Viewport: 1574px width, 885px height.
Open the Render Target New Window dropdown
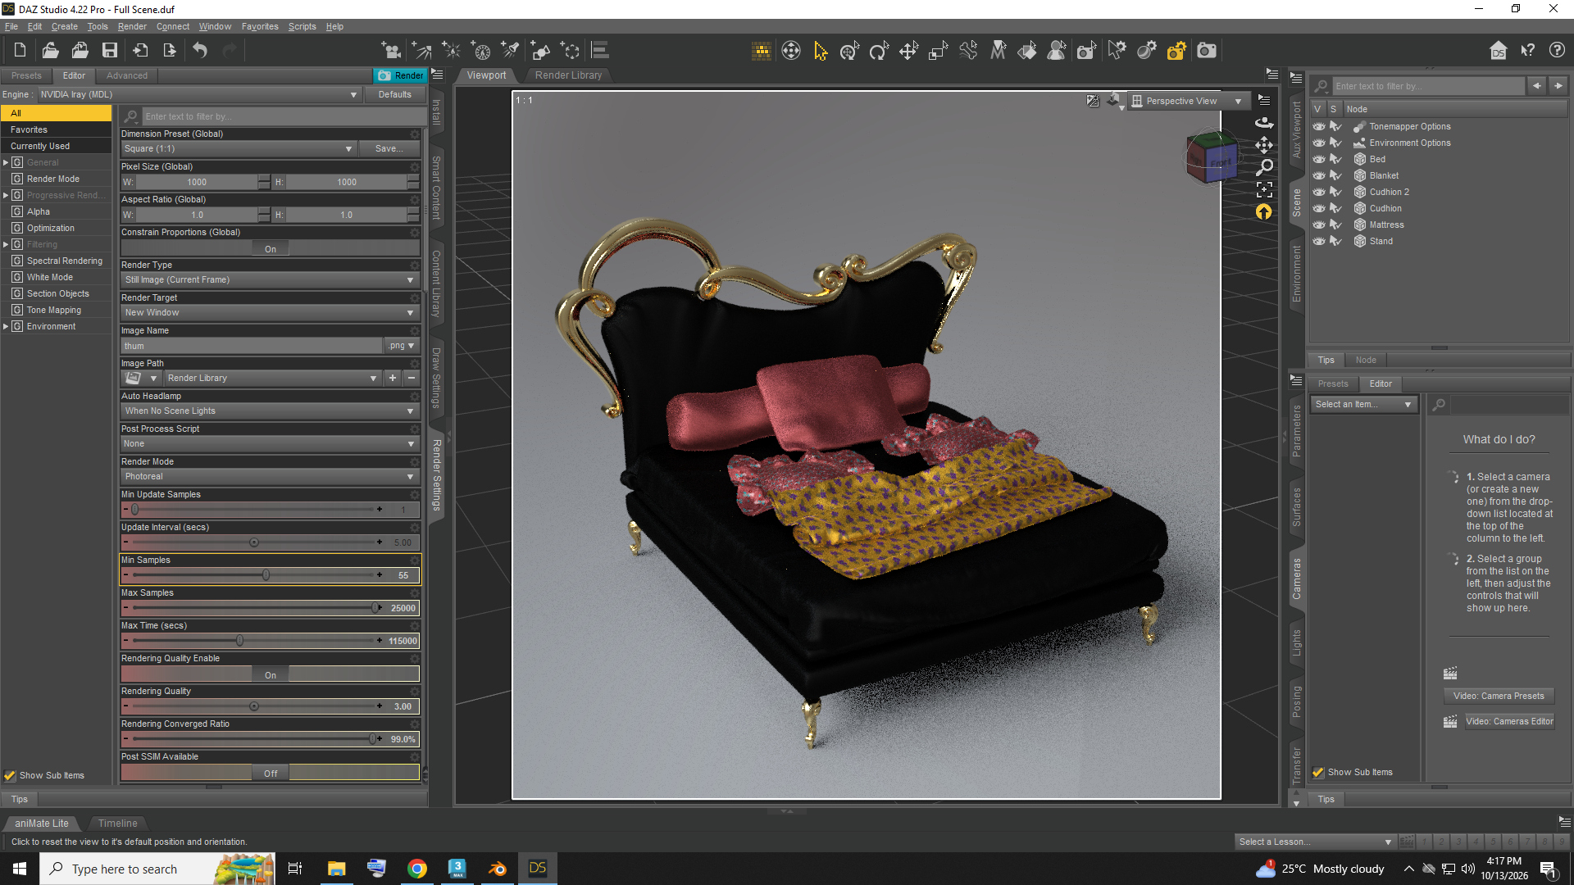click(271, 312)
